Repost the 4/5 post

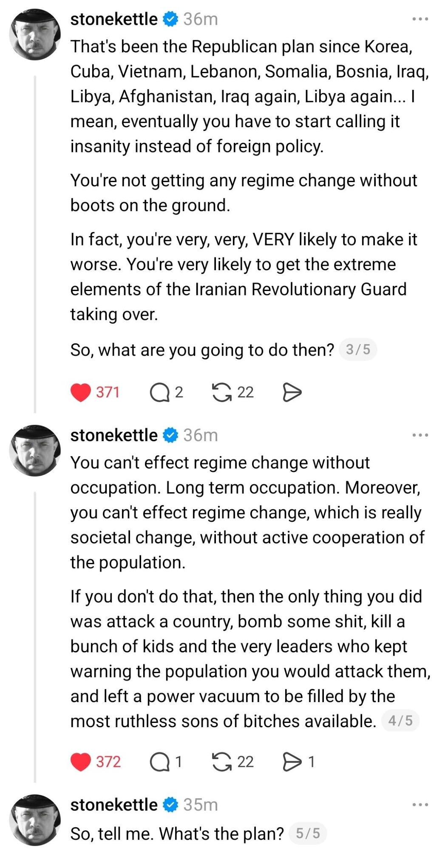pyautogui.click(x=221, y=761)
